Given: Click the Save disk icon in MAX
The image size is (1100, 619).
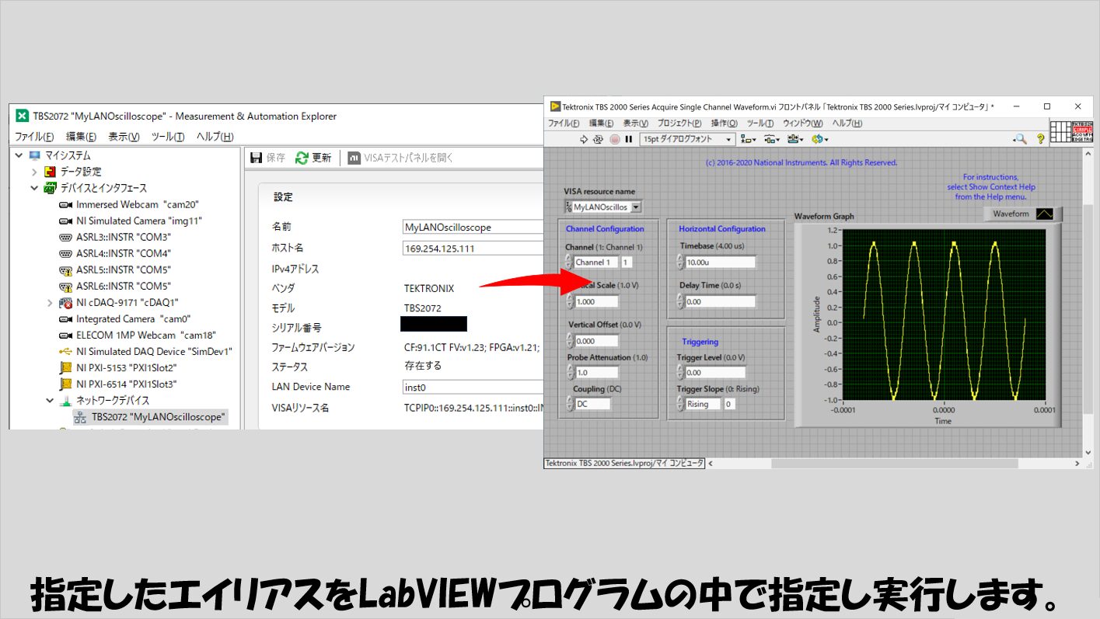Looking at the screenshot, I should 256,158.
